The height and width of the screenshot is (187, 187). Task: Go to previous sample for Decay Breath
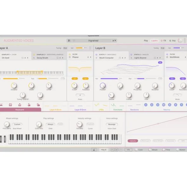tap(60, 58)
